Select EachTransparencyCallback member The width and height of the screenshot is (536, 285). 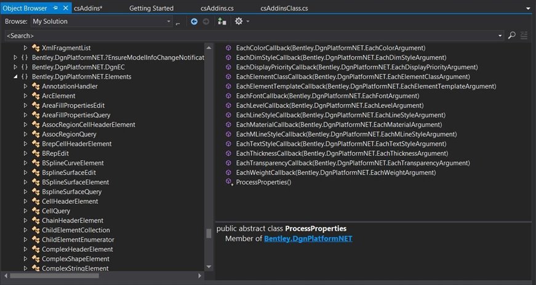(353, 163)
